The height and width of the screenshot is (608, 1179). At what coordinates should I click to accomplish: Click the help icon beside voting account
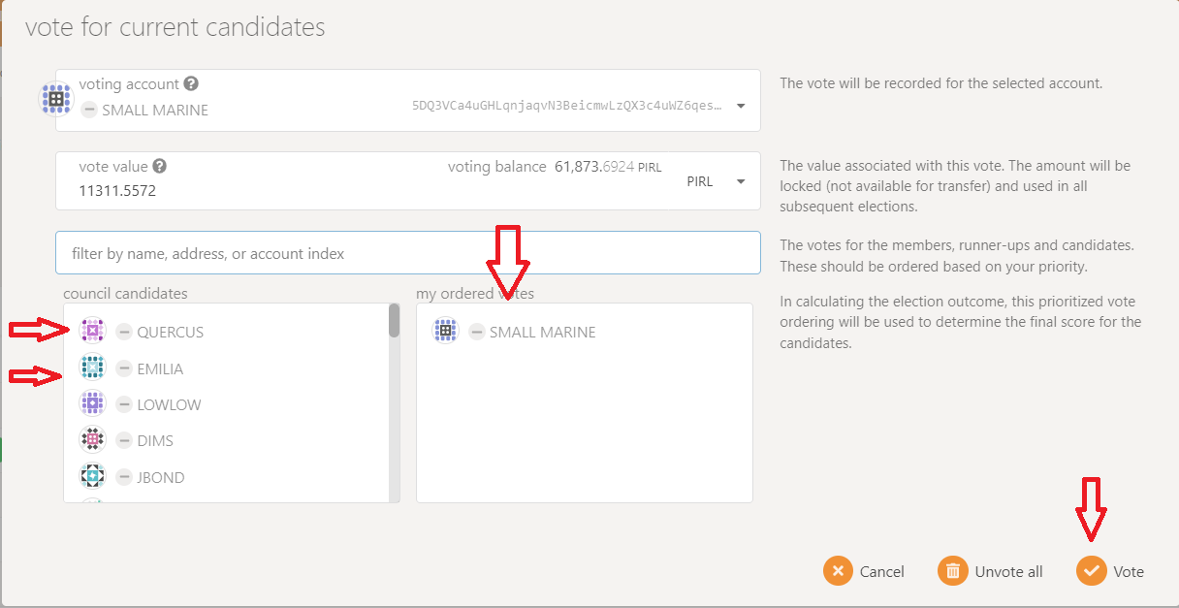click(192, 84)
